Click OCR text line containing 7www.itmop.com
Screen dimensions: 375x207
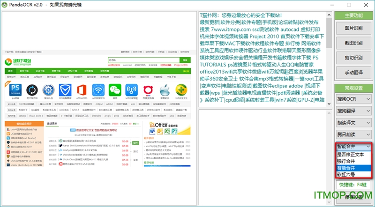[x=260, y=30]
